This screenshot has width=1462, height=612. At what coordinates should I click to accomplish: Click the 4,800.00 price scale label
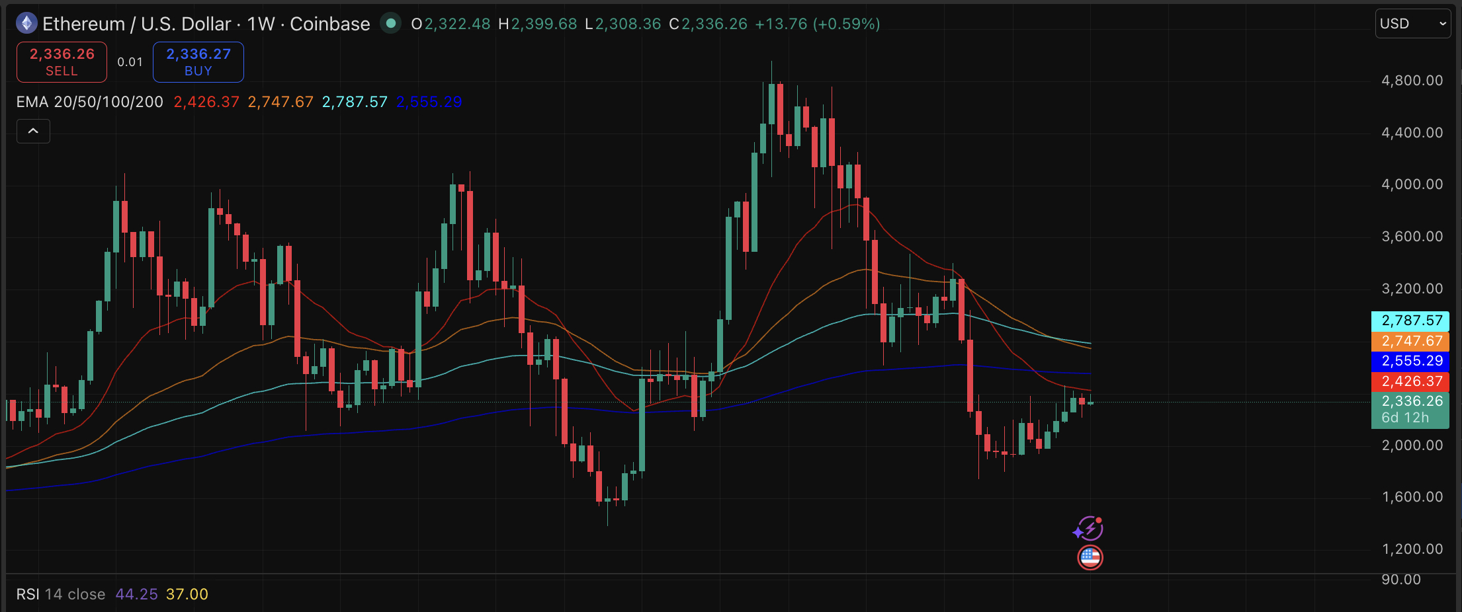(1412, 81)
